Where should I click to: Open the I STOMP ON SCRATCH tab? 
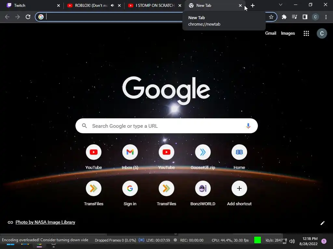(154, 6)
